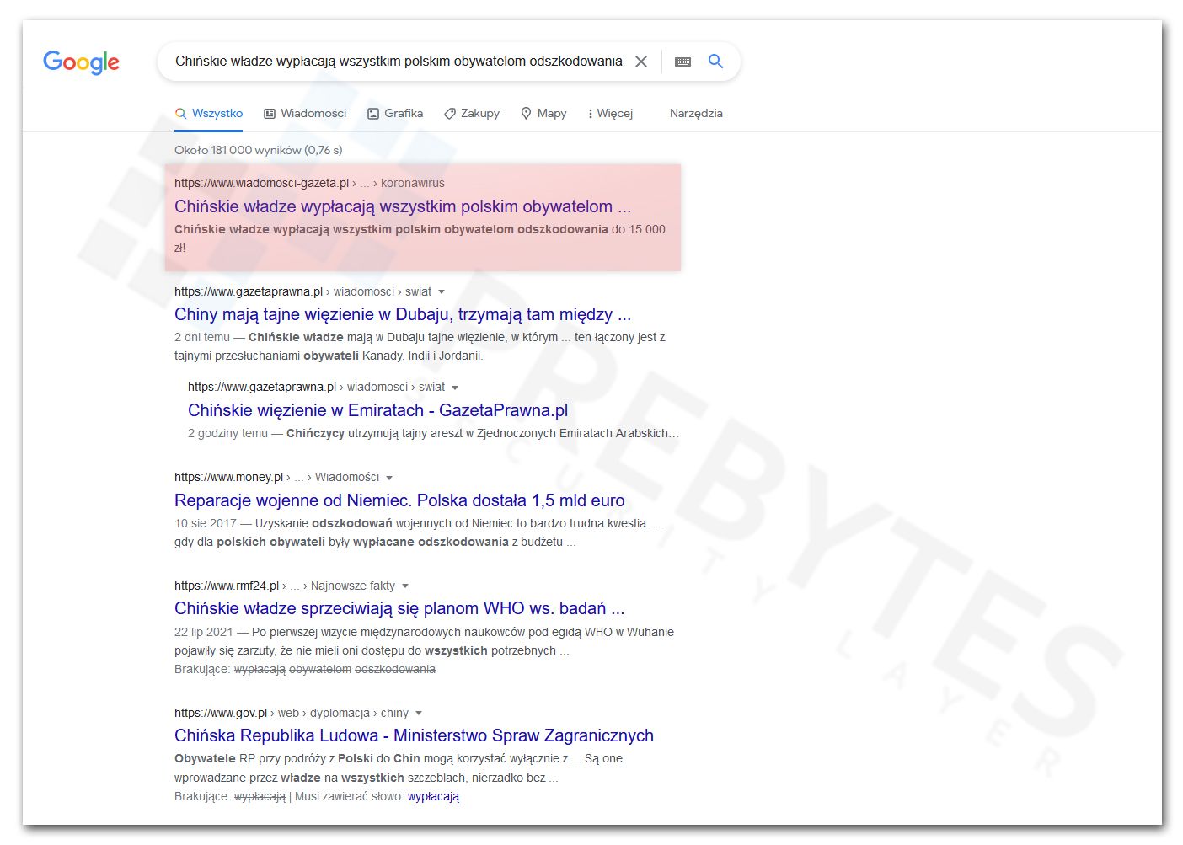This screenshot has height=845, width=1183.
Task: Open 'Reparacje wojenne od Niemiec' result
Action: click(x=399, y=500)
